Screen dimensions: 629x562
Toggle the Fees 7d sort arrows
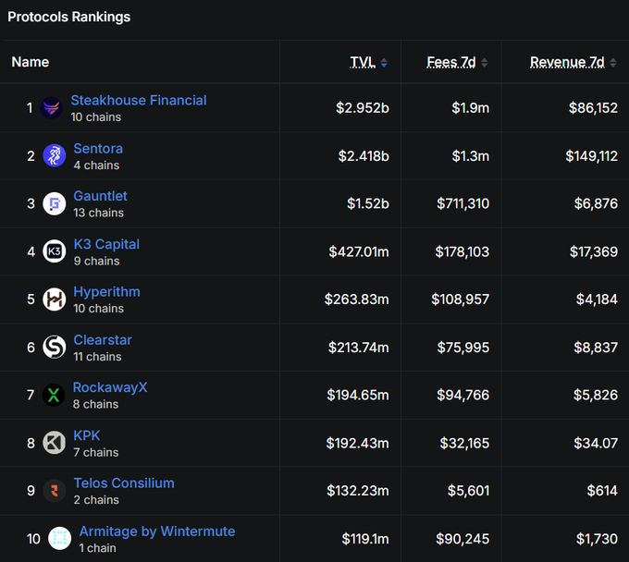tap(484, 63)
